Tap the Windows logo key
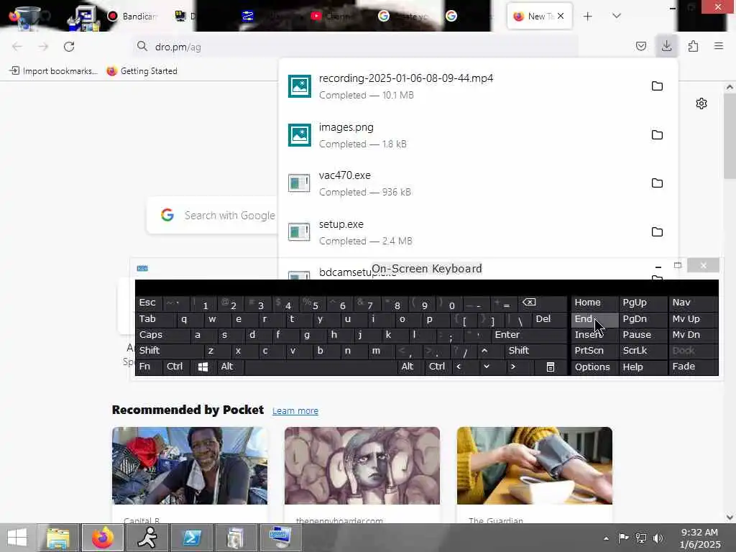 pyautogui.click(x=203, y=367)
